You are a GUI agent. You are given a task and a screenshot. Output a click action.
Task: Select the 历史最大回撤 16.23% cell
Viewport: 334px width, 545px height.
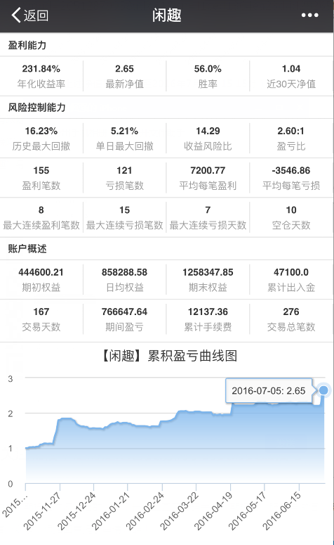point(41,139)
